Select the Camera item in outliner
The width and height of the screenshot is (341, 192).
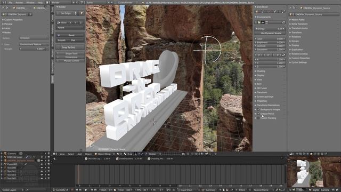pos(12,154)
